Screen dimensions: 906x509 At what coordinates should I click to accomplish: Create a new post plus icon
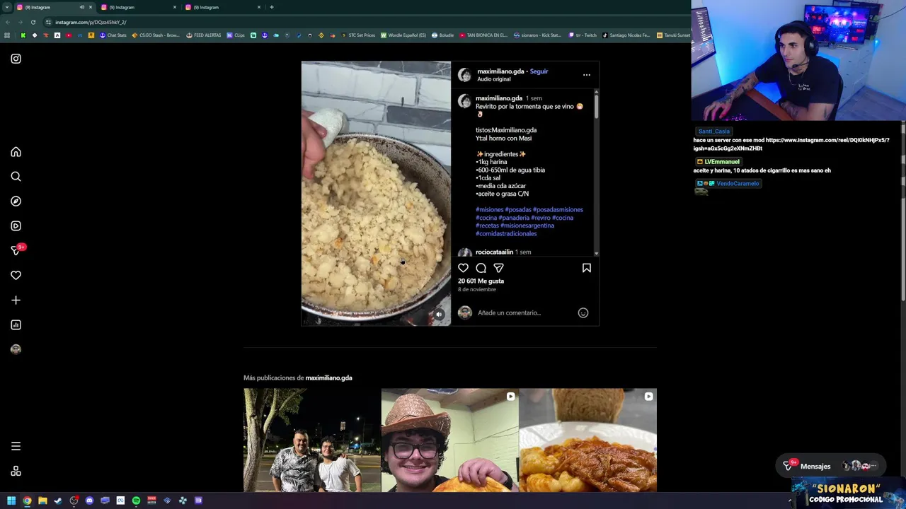(16, 300)
